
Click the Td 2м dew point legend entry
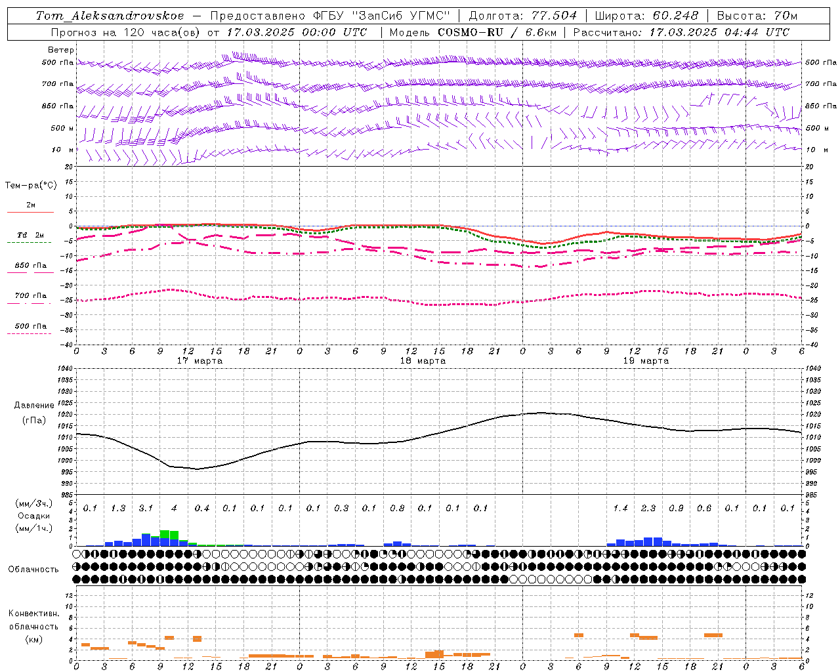click(x=31, y=235)
